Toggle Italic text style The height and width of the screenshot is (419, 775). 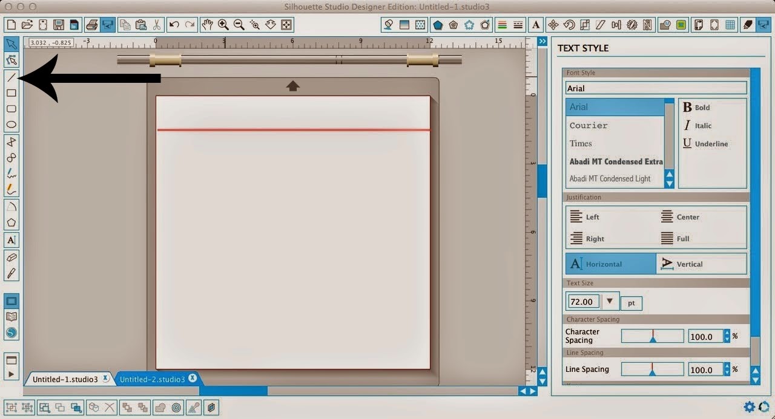701,125
